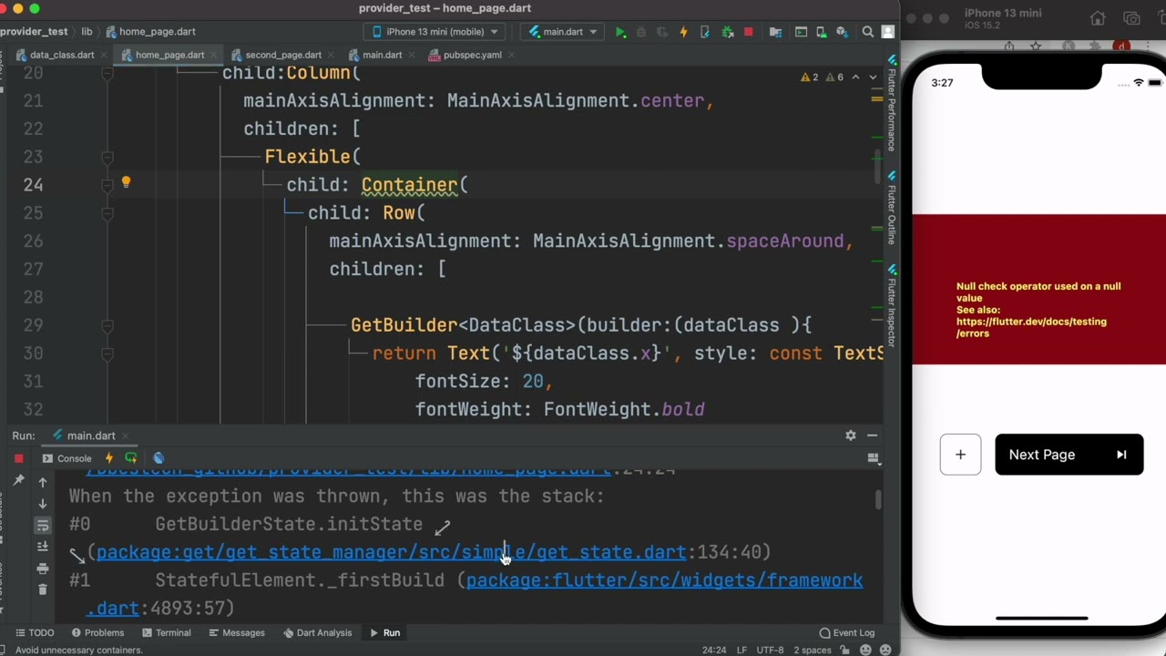Image resolution: width=1166 pixels, height=656 pixels.
Task: Open the TODO tool window tab
Action: (35, 632)
